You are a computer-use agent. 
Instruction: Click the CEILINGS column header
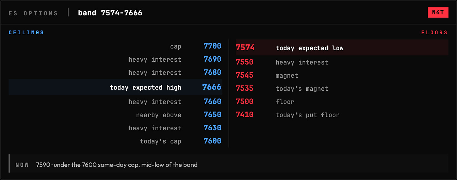point(26,33)
